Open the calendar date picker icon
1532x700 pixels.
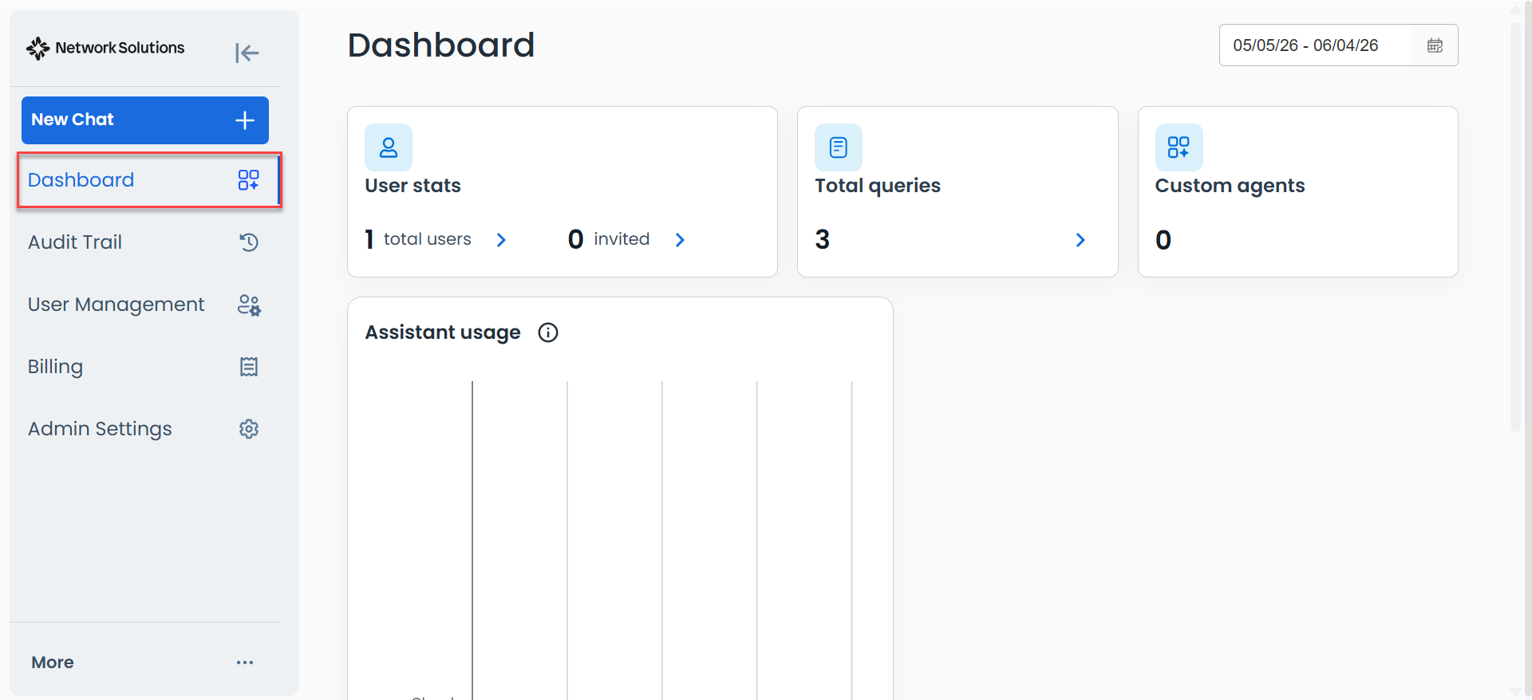[1435, 45]
